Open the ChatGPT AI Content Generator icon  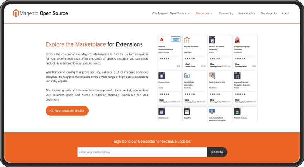(212, 40)
